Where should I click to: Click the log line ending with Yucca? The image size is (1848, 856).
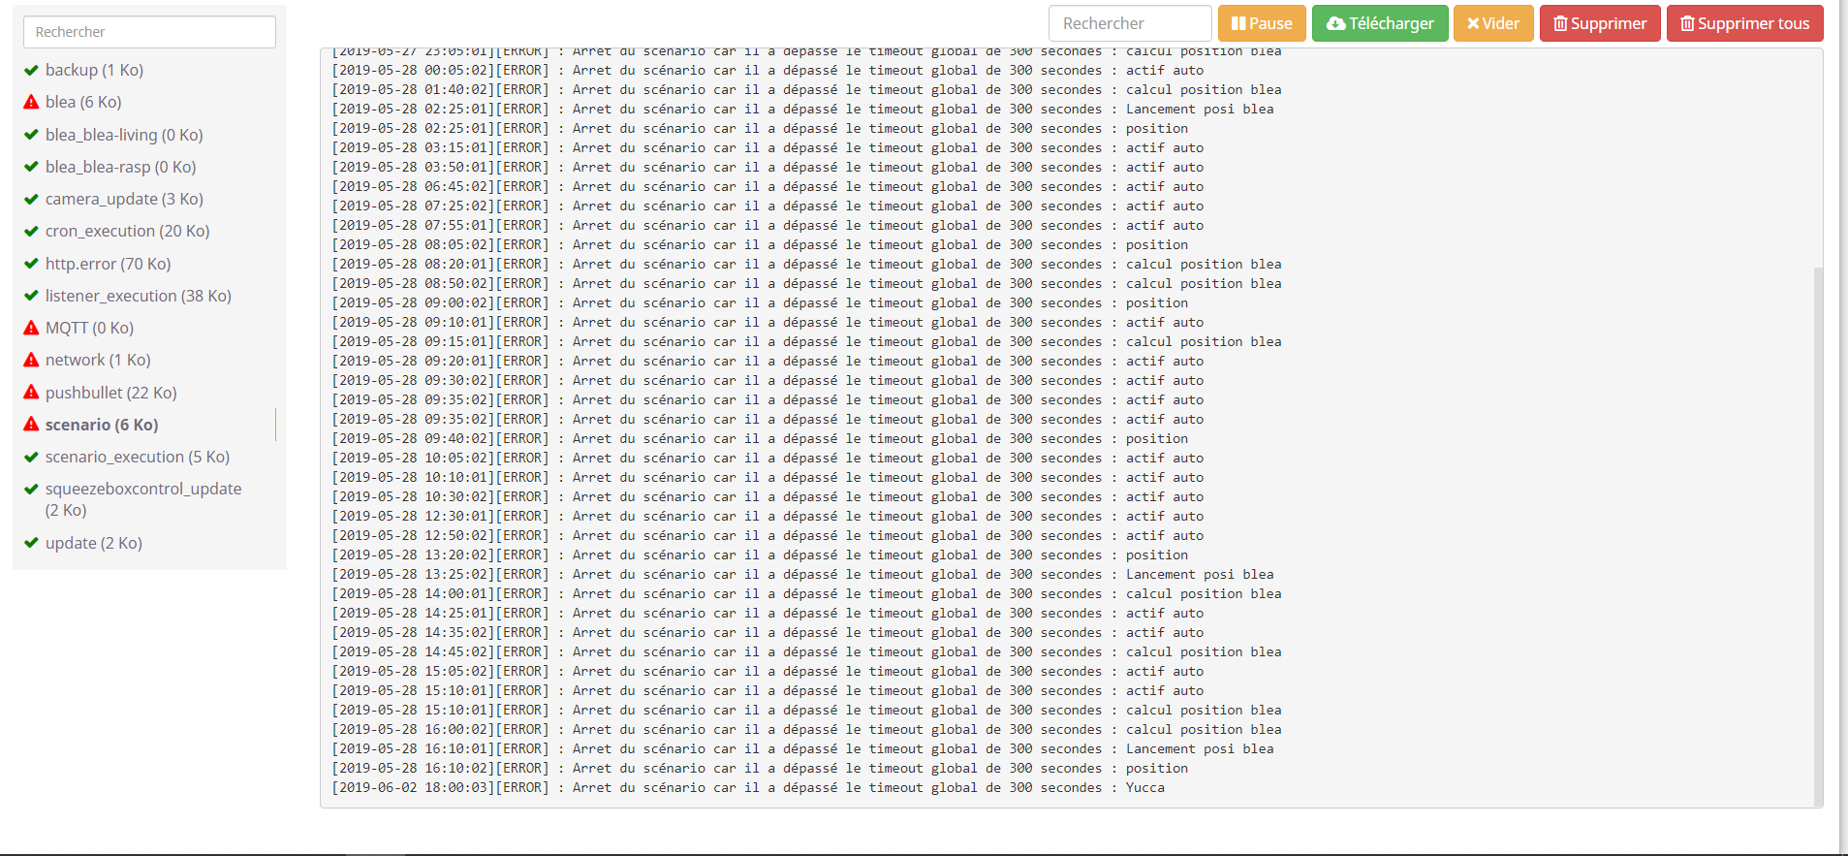click(748, 787)
